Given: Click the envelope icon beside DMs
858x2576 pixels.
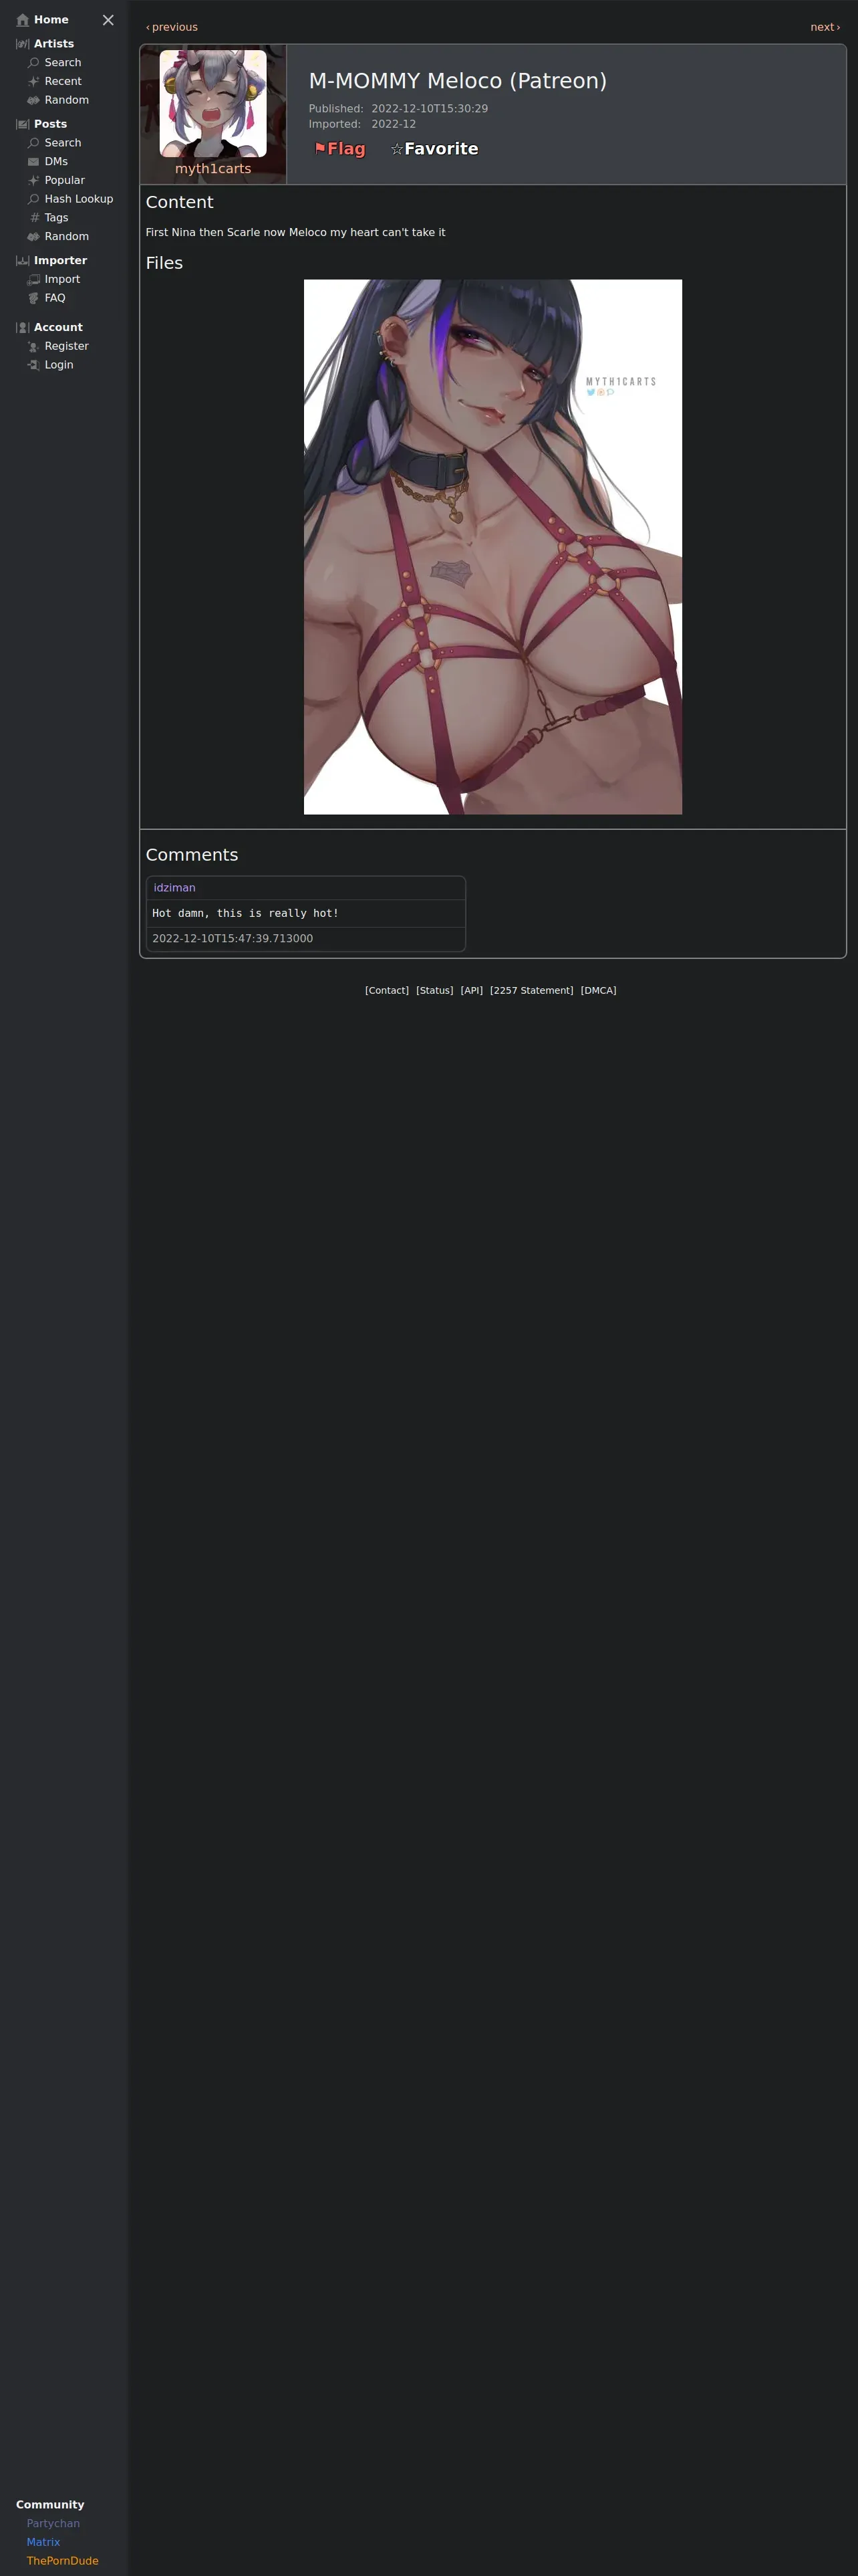Looking at the screenshot, I should [x=34, y=162].
